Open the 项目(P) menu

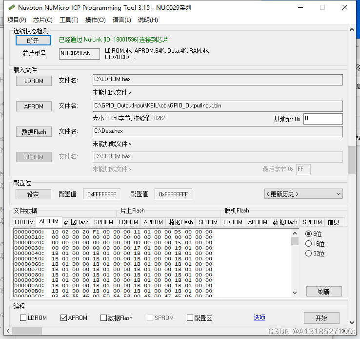pos(17,20)
